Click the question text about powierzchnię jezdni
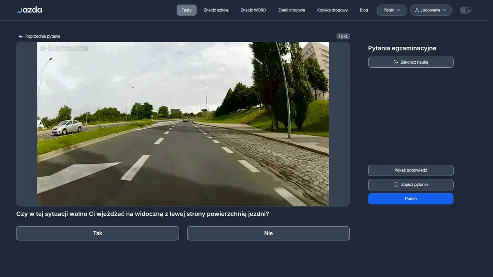This screenshot has height=277, width=493. (x=143, y=214)
